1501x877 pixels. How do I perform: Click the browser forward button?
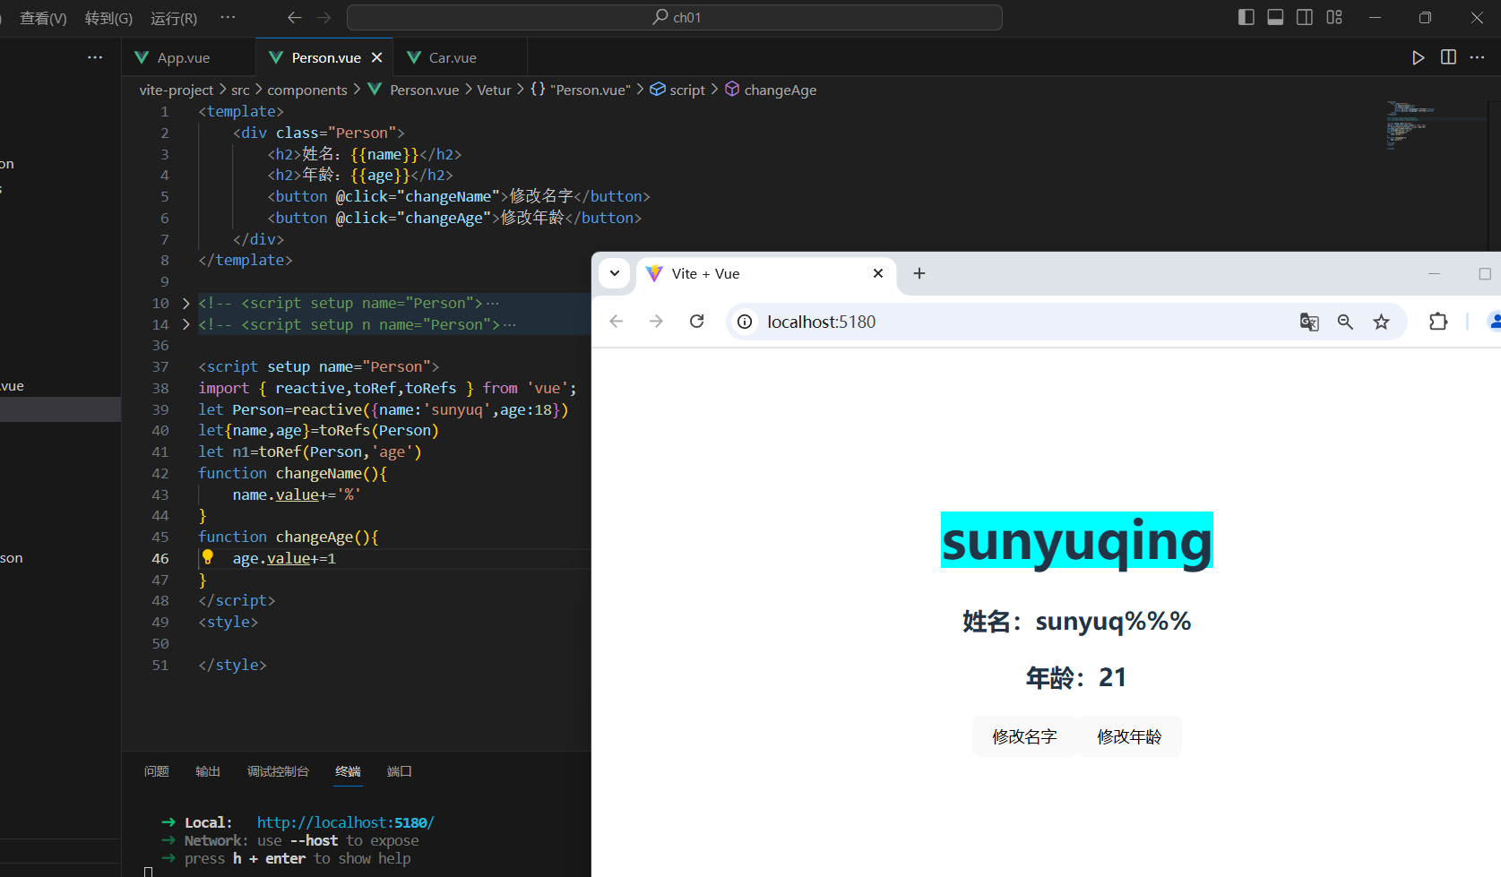point(656,322)
